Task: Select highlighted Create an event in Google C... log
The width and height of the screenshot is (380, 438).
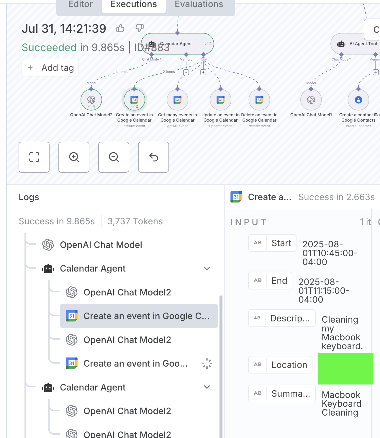Action: (139, 316)
